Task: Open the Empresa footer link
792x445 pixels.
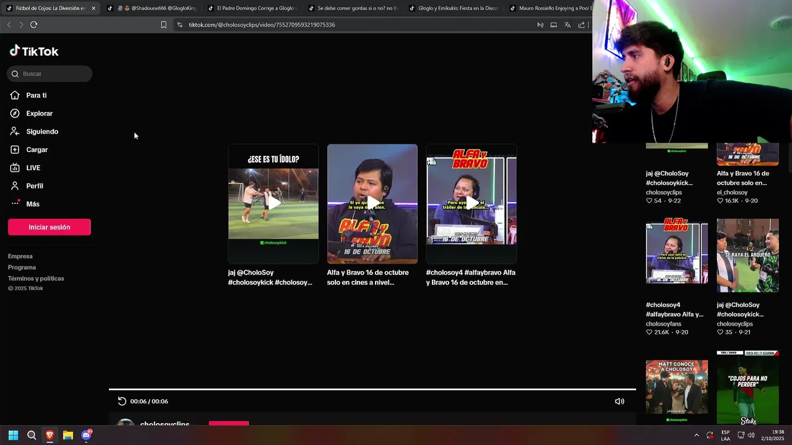Action: click(20, 256)
